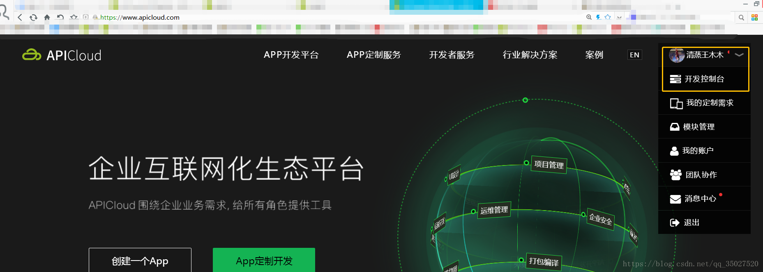The image size is (763, 272).
Task: Bookmark page with the blue star icon
Action: point(608,17)
